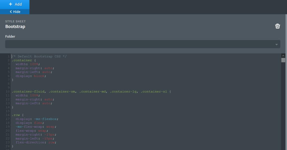The image size is (287, 150).
Task: Click the '/* Default Bootstrap CSS */' comment line
Action: [39, 56]
